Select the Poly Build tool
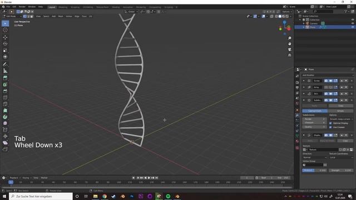Viewport: 356px width, 200px height. pos(5,111)
